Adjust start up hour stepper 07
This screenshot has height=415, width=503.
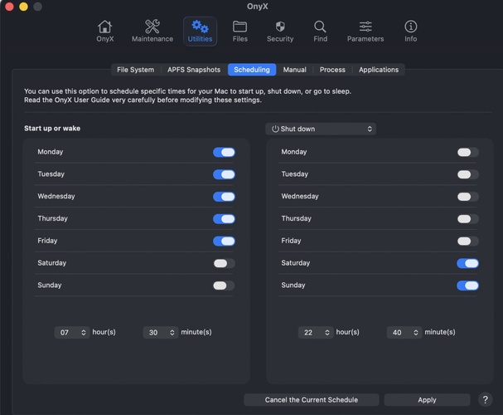[x=72, y=333]
